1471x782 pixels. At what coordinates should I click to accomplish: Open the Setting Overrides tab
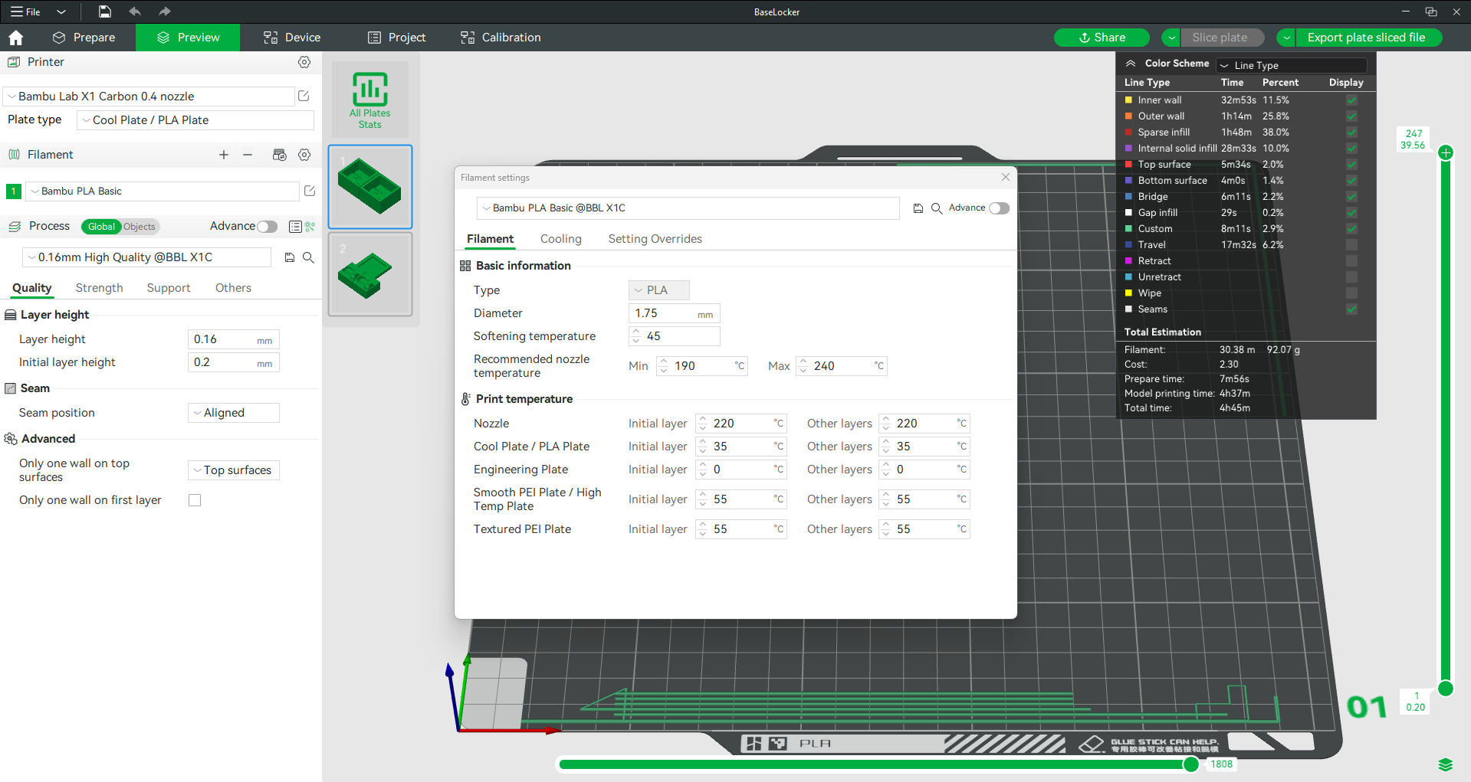(655, 239)
